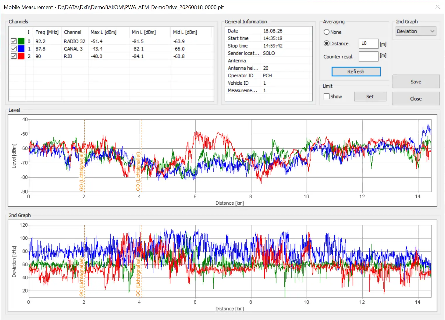Click the Counter resol. input field

pyautogui.click(x=368, y=57)
